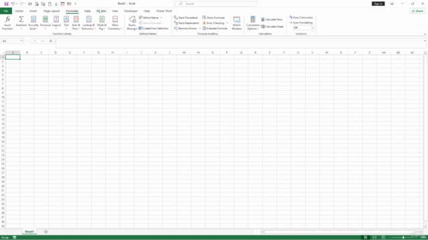This screenshot has width=428, height=240.
Task: Open the Math & Trig functions menu
Action: [x=102, y=23]
